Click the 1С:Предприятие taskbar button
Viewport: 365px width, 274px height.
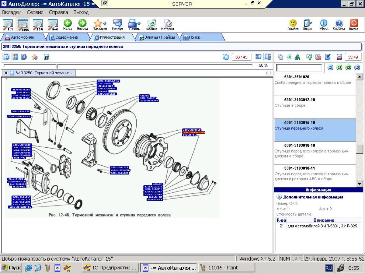click(110, 268)
